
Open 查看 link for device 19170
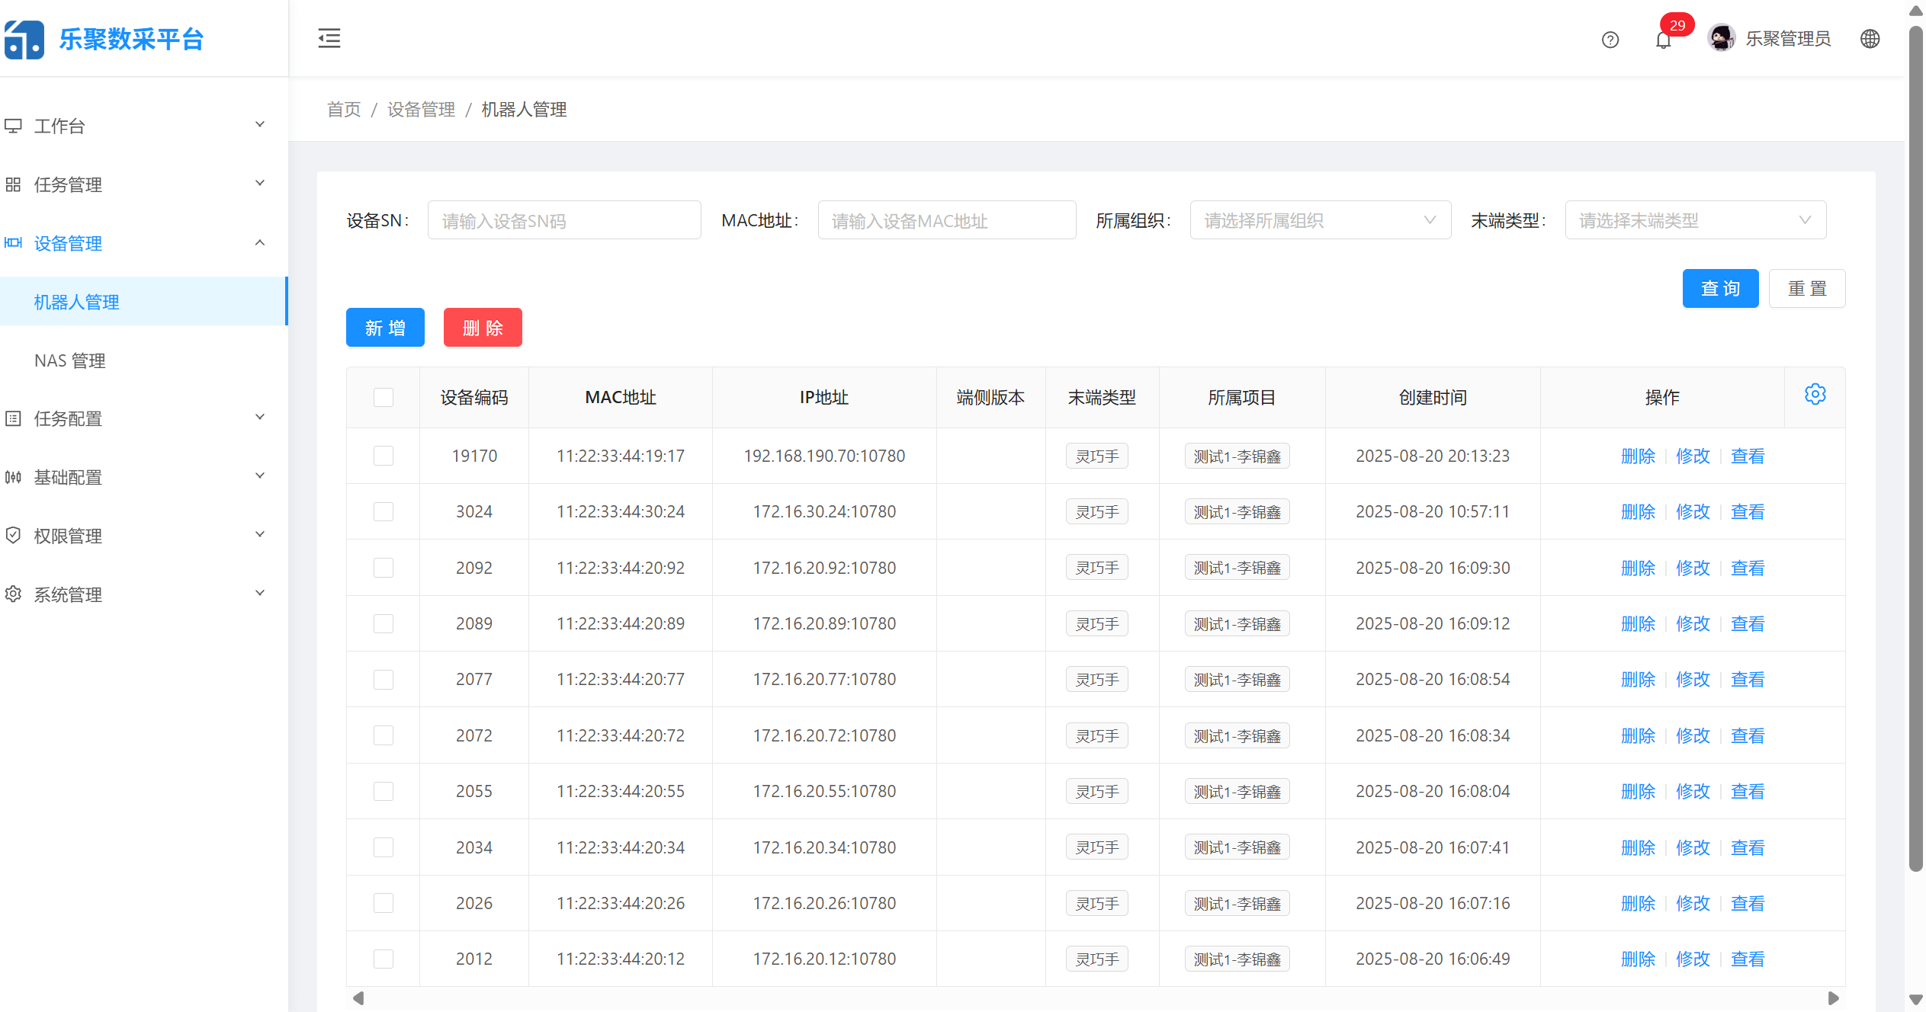pyautogui.click(x=1747, y=456)
